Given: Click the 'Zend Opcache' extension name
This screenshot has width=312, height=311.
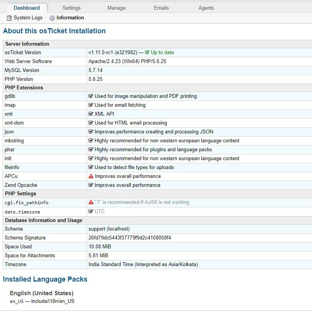Looking at the screenshot, I should (x=21, y=185).
